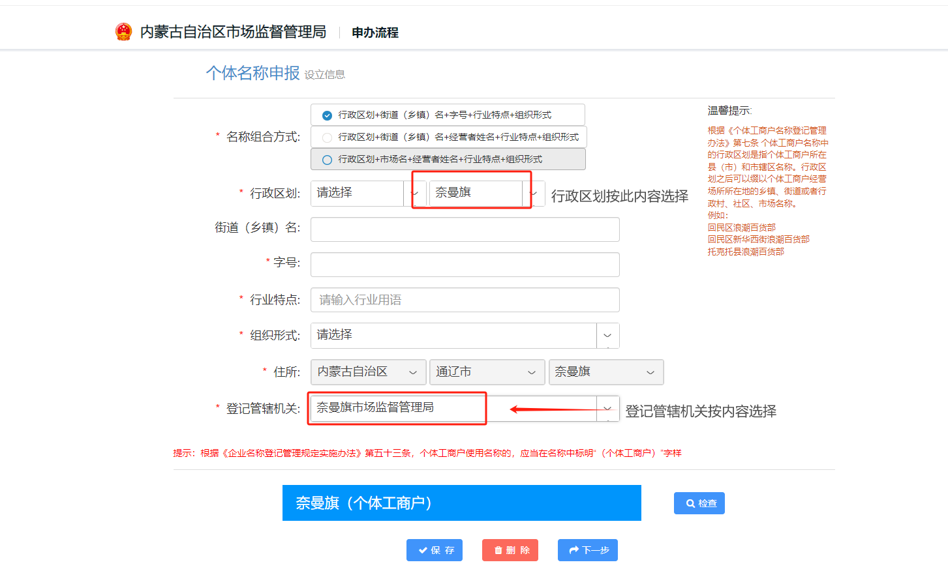Expand the 内蒙古自治区 province dropdown
948x571 pixels.
(x=368, y=372)
